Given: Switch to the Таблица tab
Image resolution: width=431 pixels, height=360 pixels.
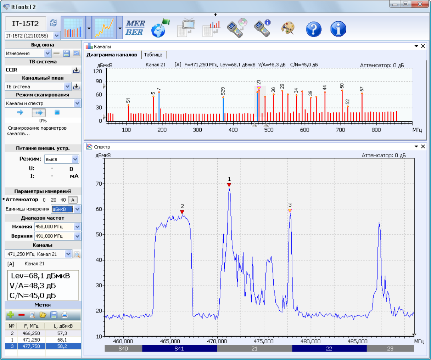Looking at the screenshot, I should [x=153, y=55].
